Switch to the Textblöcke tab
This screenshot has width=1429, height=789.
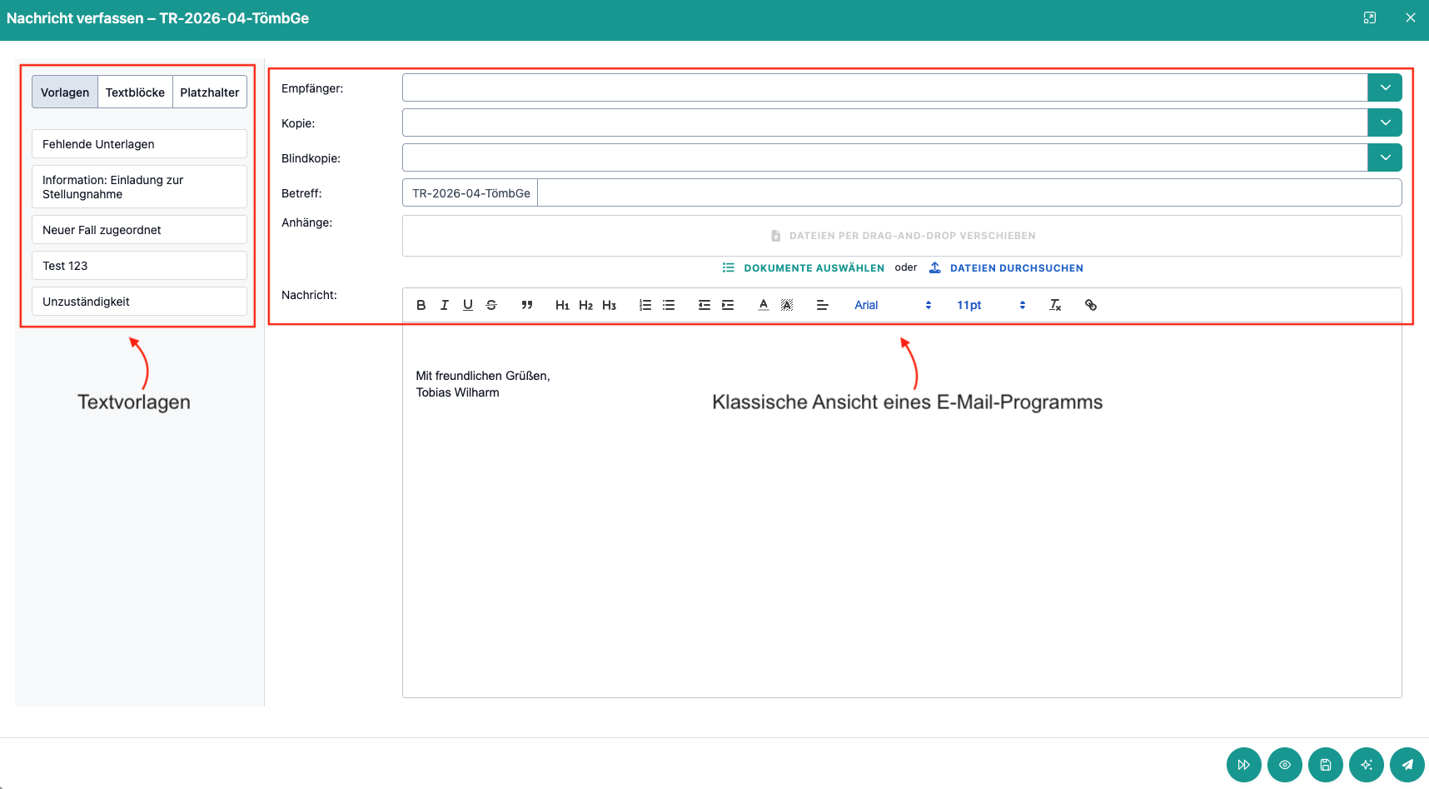click(x=135, y=92)
